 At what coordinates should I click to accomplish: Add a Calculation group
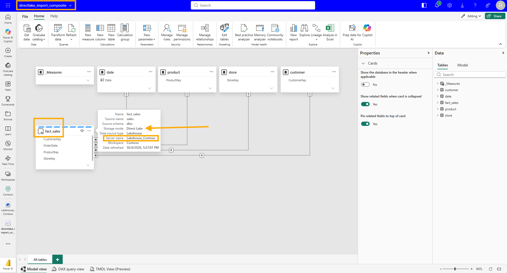tap(125, 32)
